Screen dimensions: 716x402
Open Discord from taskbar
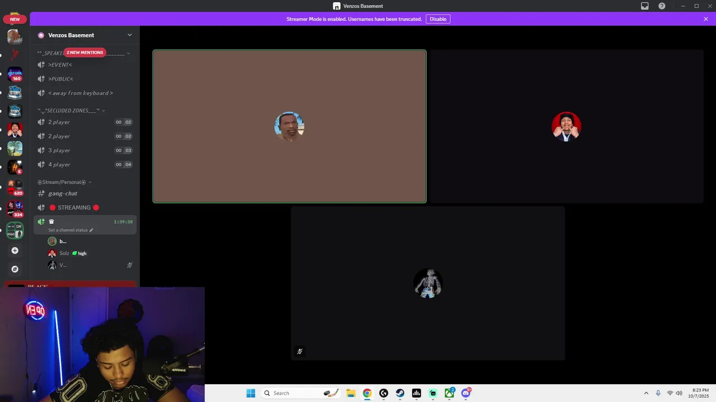(x=465, y=393)
